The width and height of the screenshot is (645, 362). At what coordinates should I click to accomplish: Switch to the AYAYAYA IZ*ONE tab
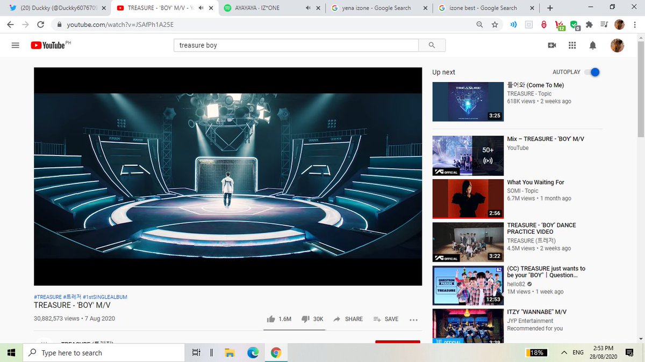273,8
